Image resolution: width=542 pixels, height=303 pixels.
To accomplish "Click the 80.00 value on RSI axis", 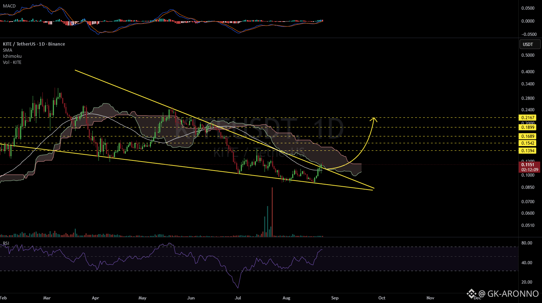I will [527, 243].
